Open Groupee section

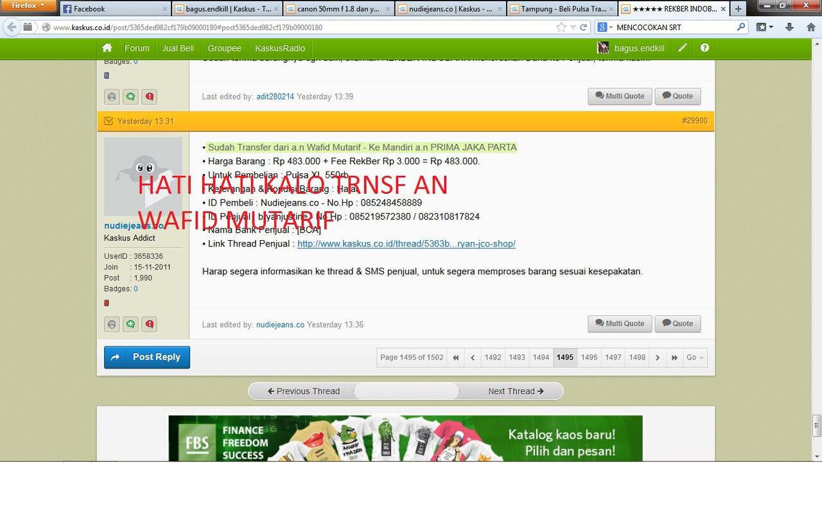224,48
